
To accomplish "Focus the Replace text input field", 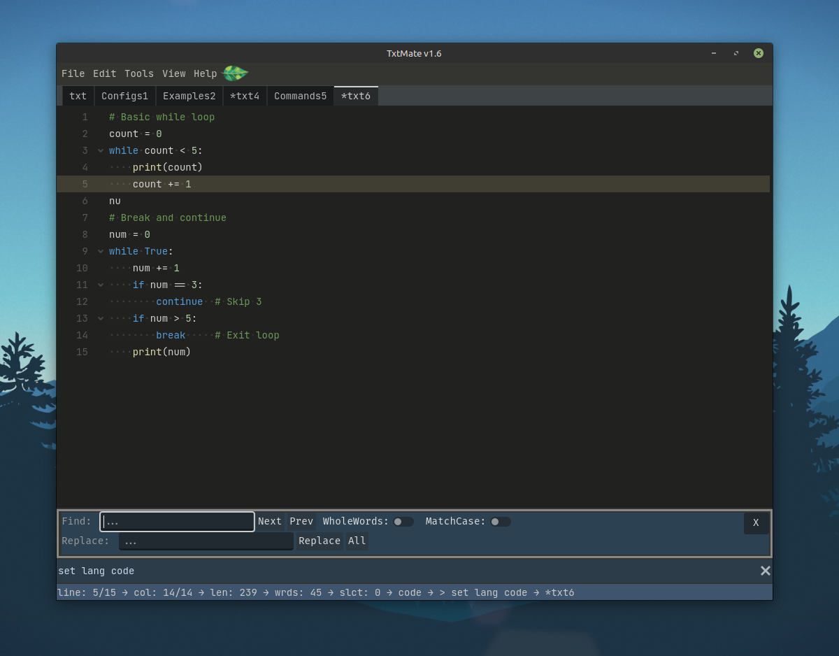I will (206, 541).
